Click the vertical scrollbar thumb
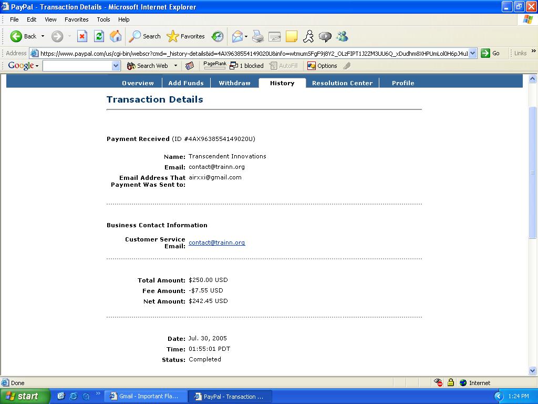This screenshot has width=538, height=404. coord(533,173)
